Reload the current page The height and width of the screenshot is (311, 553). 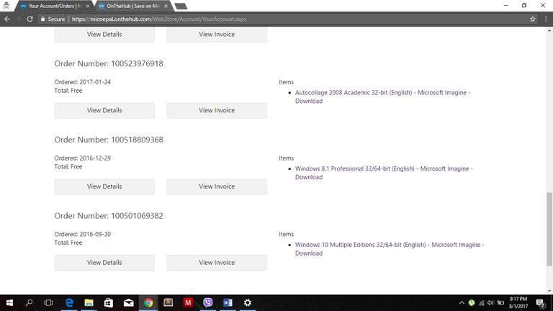[30, 19]
